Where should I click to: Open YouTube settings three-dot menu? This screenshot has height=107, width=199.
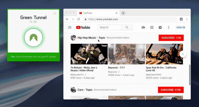169,27
